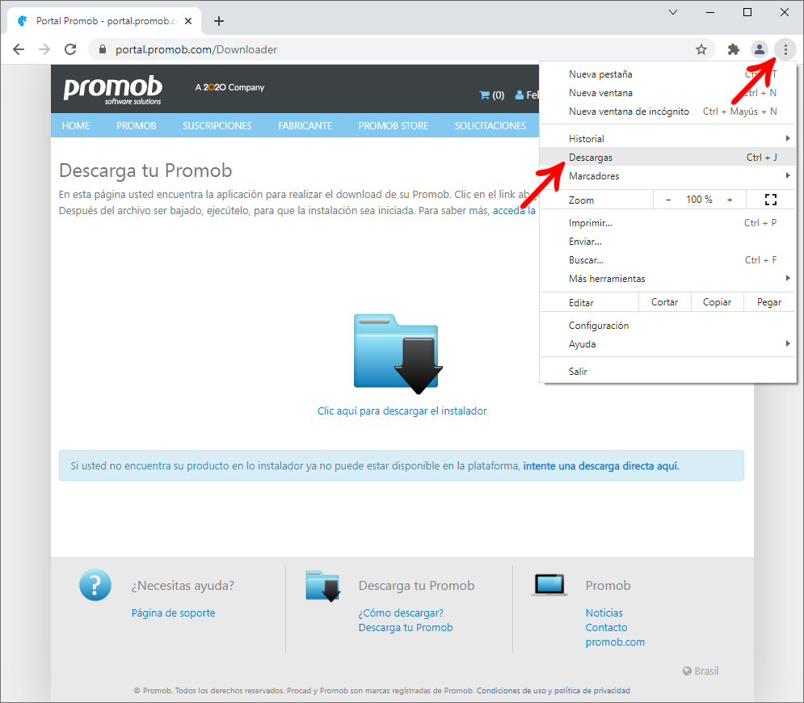Open the Noticias link
The height and width of the screenshot is (703, 804).
click(604, 612)
